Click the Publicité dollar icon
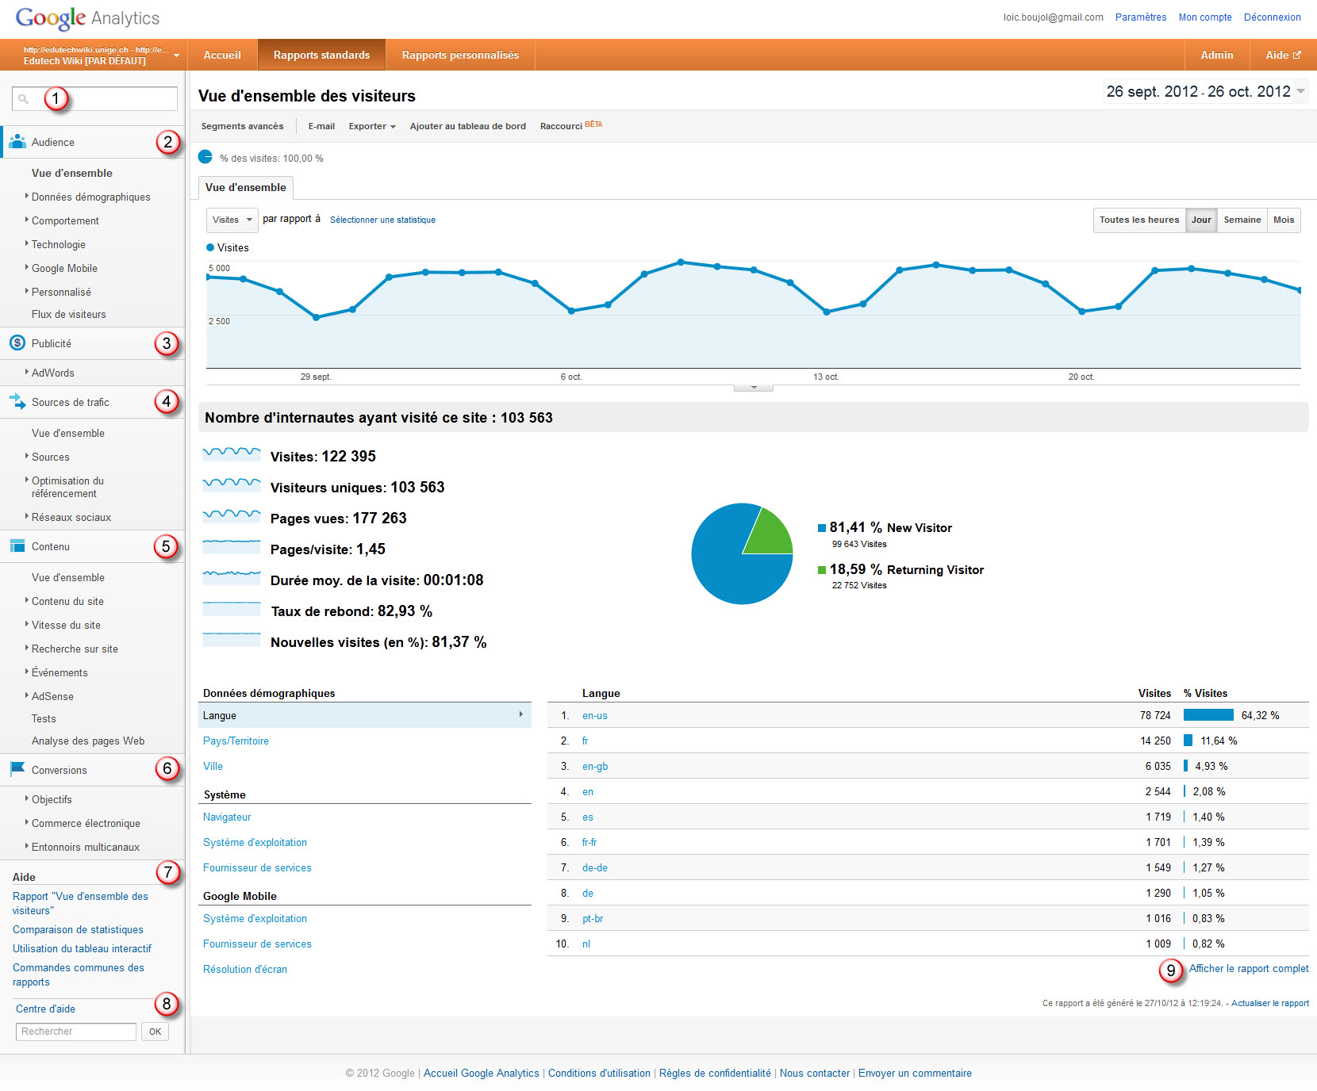 (17, 343)
